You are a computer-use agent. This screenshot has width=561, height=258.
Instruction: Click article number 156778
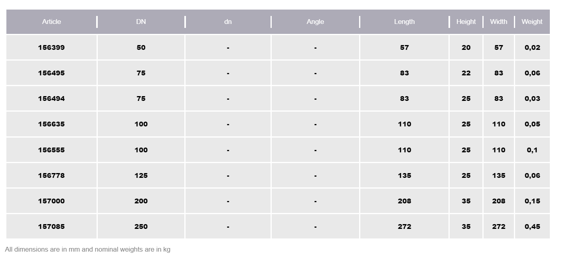[51, 175]
